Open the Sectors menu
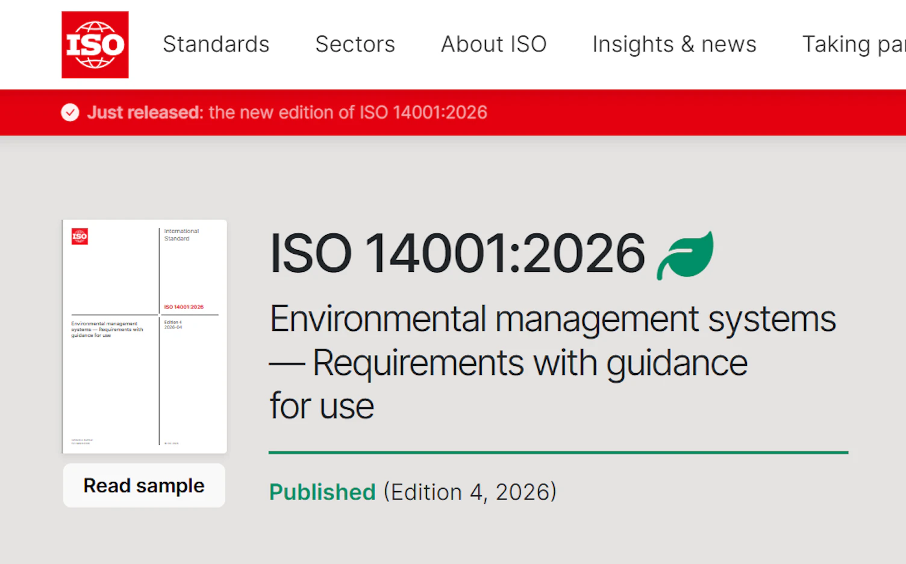This screenshot has width=906, height=564. pyautogui.click(x=355, y=45)
